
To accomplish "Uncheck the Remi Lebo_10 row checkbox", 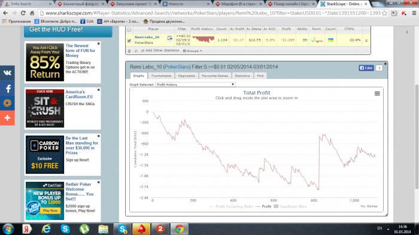I will 129,41.
